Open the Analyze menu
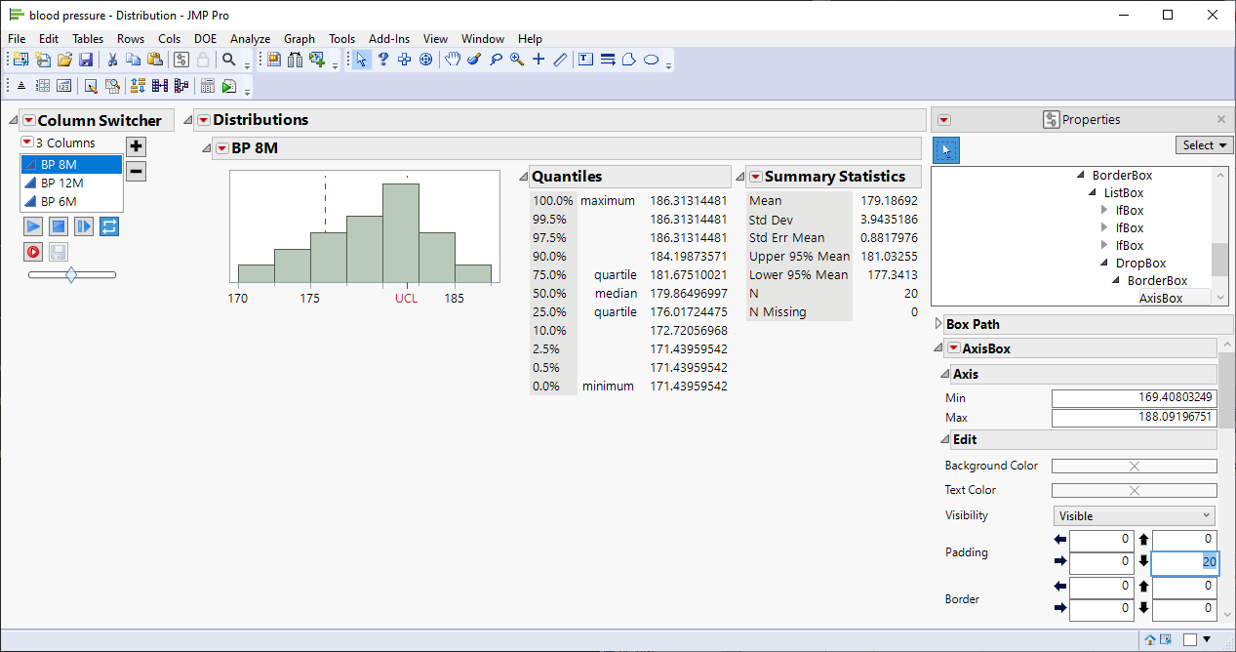 (250, 39)
